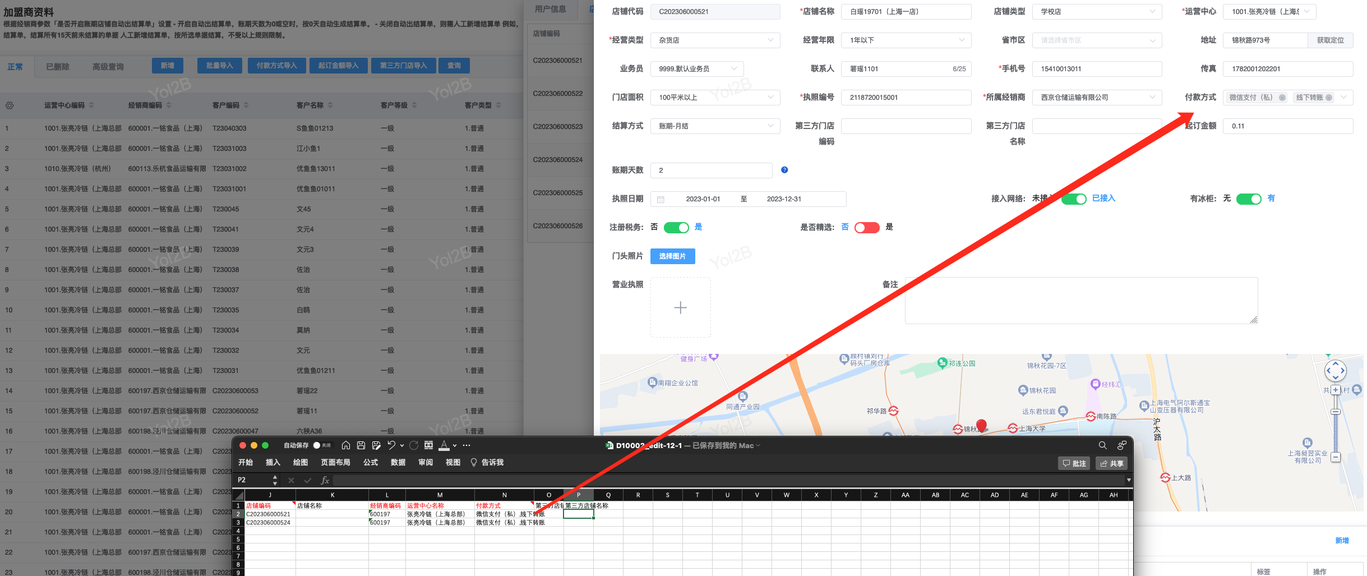Click Excel Home icon in title bar
Image resolution: width=1367 pixels, height=576 pixels.
pos(346,445)
